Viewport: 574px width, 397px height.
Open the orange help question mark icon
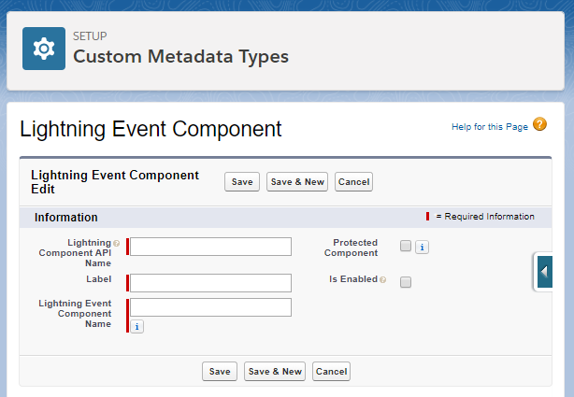click(539, 124)
